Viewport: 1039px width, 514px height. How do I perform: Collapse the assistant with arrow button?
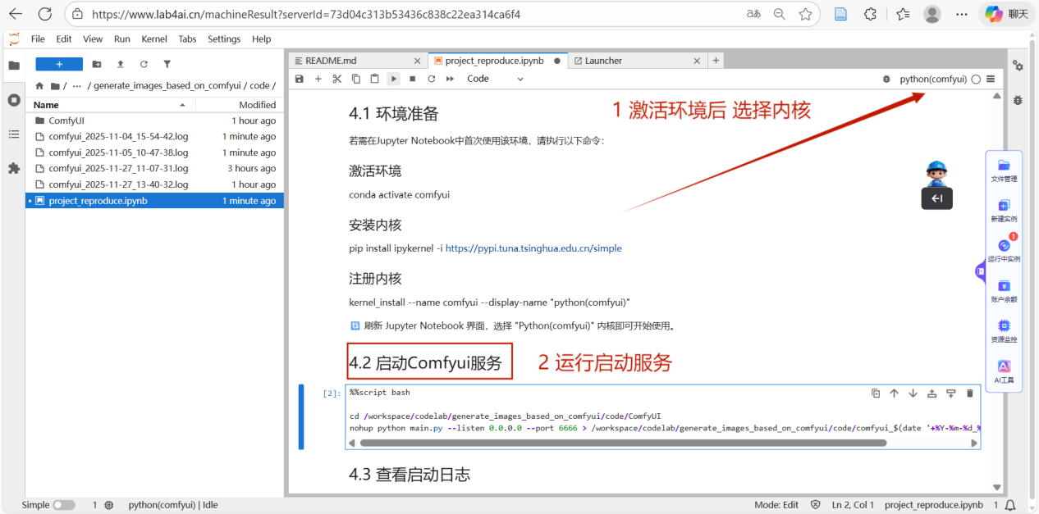pos(936,198)
